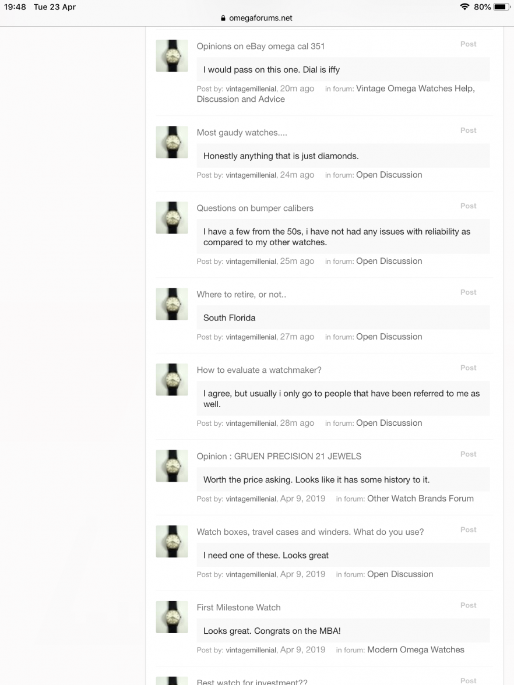Open the 'First Milestone Watch' thread title
The width and height of the screenshot is (514, 685).
(239, 608)
